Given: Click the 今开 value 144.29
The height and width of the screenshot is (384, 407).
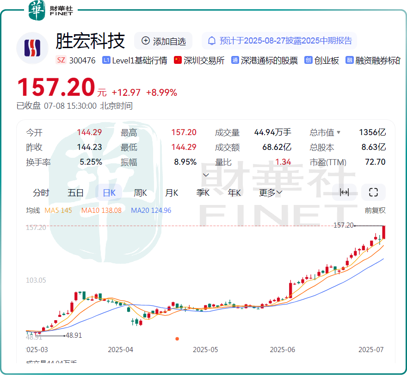Looking at the screenshot, I should 89,132.
